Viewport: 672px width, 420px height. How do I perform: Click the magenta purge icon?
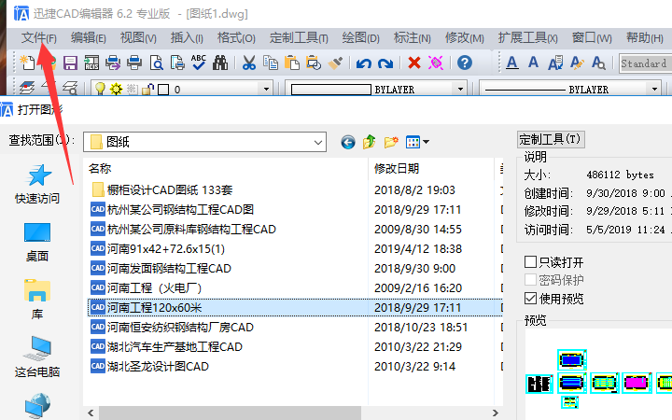pos(436,63)
